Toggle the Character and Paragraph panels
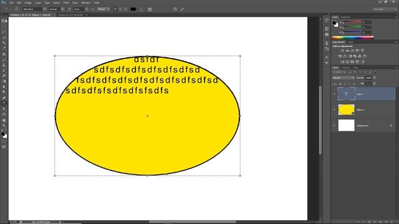Viewport: 399px width, 224px height. coord(150,9)
